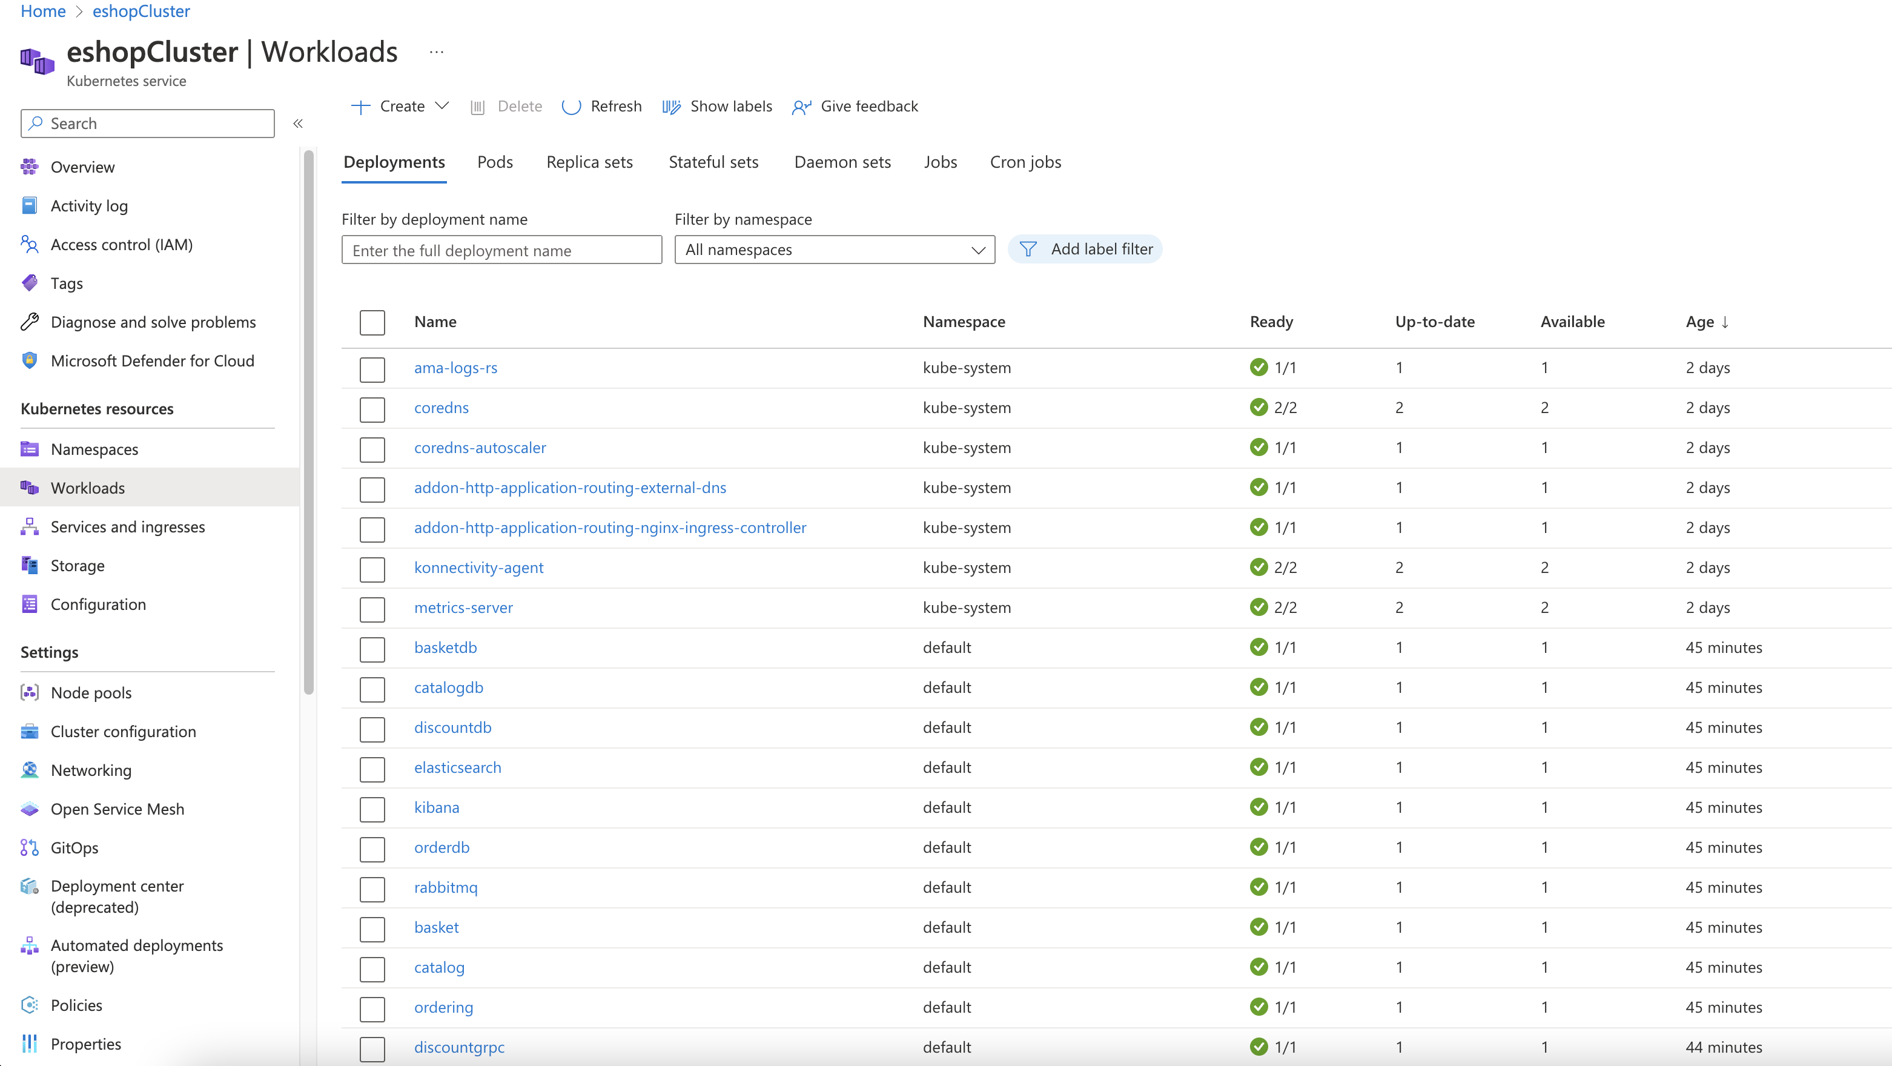Click the Networking icon
Screen dimensions: 1892x1066
(30, 770)
